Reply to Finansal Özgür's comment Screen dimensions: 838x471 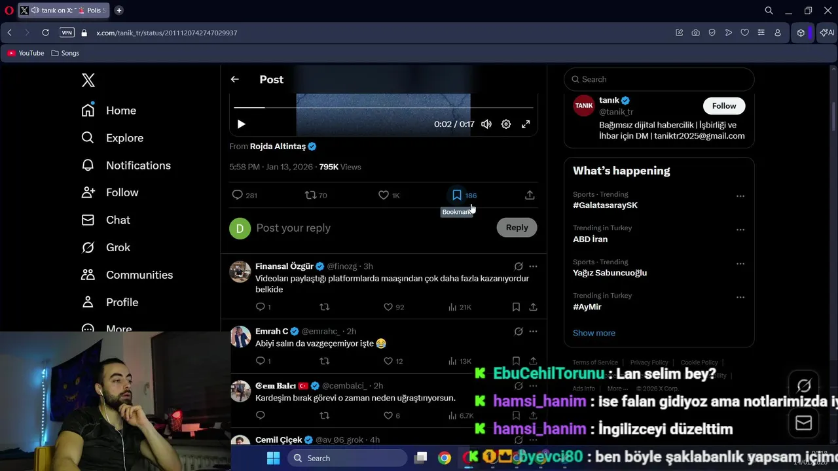point(263,307)
